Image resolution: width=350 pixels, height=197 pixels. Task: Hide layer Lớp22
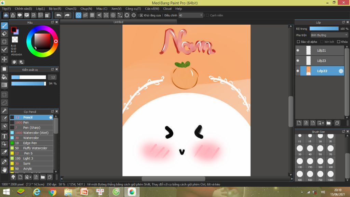298,71
